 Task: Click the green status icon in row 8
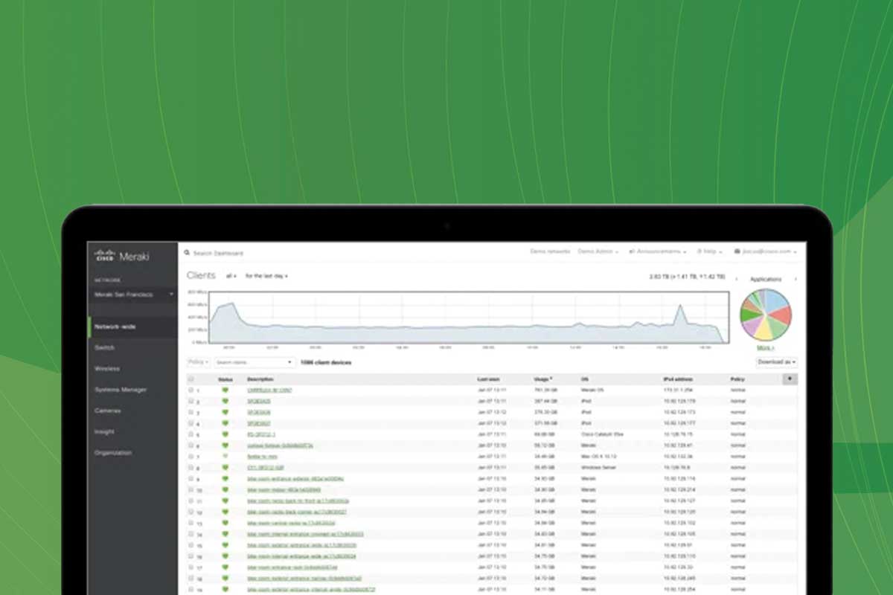point(225,468)
